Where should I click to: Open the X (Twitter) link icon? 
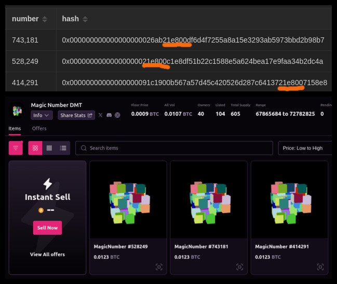tap(100, 115)
